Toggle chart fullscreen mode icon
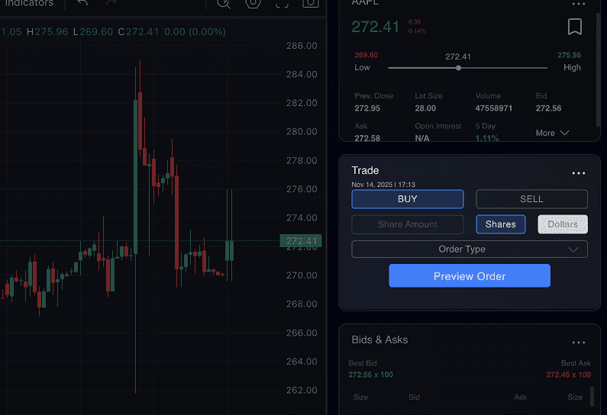 [282, 4]
